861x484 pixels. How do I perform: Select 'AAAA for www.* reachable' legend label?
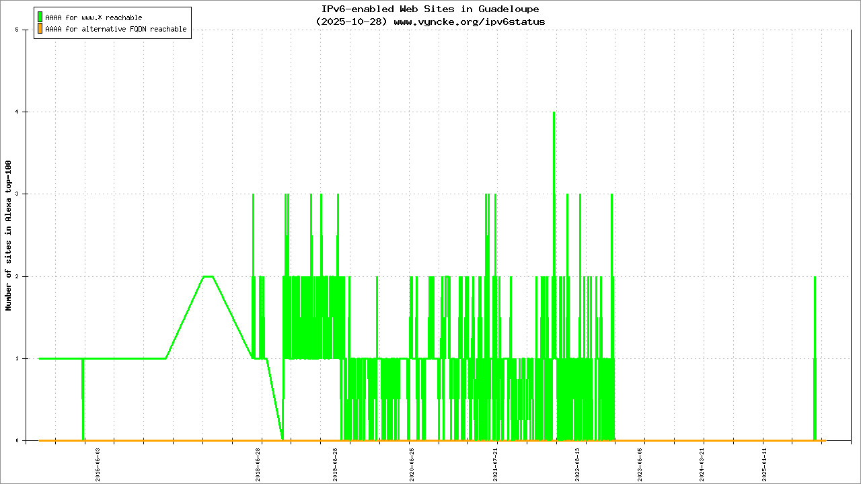[x=93, y=17]
